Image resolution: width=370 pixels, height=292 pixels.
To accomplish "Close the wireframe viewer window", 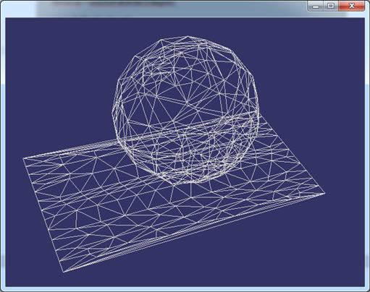I will click(x=352, y=6).
